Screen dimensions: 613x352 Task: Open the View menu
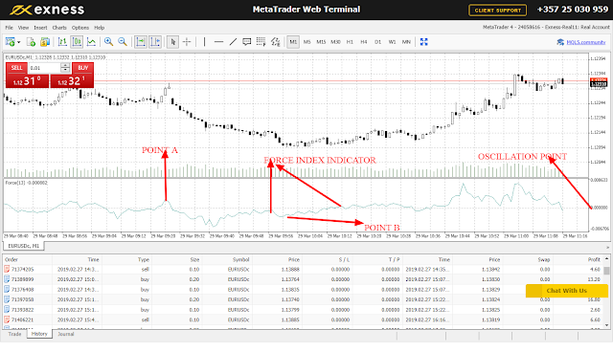[23, 28]
